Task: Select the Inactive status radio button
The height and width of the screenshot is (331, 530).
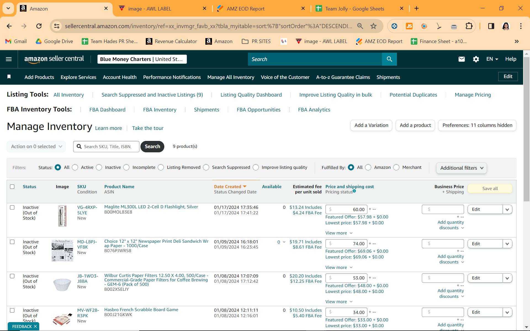Action: pyautogui.click(x=99, y=167)
